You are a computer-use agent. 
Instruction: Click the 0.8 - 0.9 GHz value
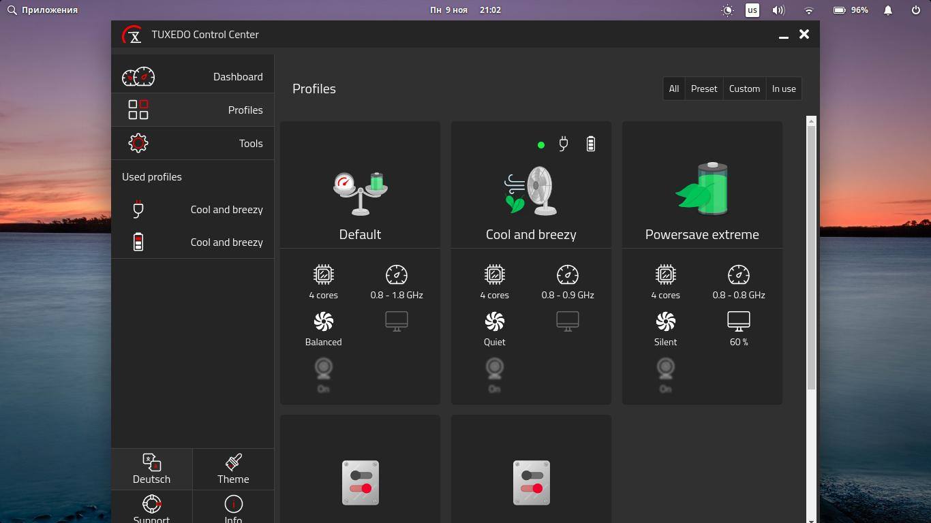pyautogui.click(x=568, y=295)
